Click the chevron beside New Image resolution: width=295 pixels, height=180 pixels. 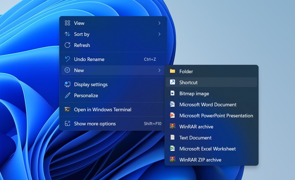[x=159, y=70]
